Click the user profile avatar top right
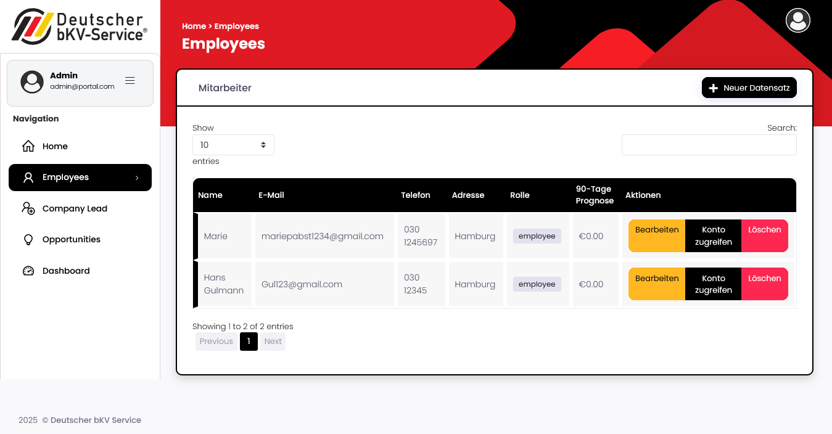The width and height of the screenshot is (832, 434). point(797,20)
